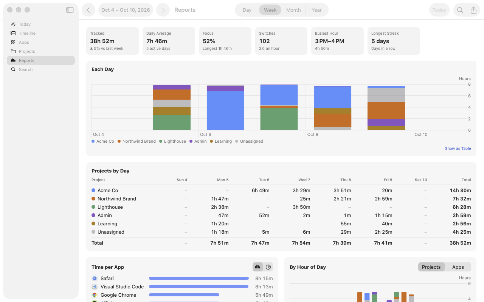The image size is (484, 302).
Task: Switch Time per App to bar chart view
Action: point(258,267)
